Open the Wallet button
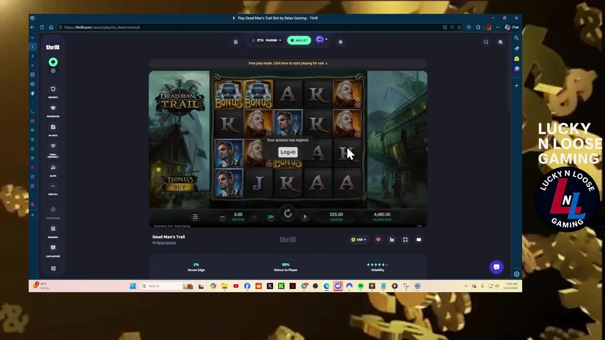The height and width of the screenshot is (340, 605). (299, 40)
